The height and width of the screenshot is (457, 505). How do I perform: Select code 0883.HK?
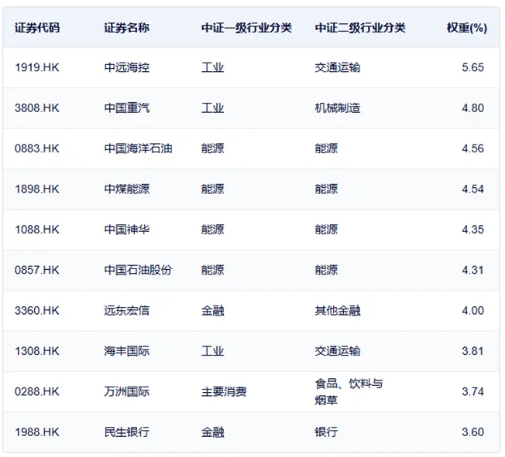(37, 148)
